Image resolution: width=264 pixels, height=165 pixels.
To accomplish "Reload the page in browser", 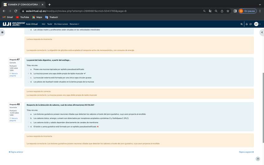I will pos(16,11).
